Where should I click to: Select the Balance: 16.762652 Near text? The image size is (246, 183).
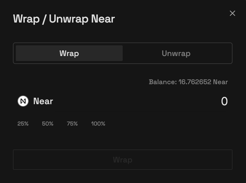tap(188, 82)
